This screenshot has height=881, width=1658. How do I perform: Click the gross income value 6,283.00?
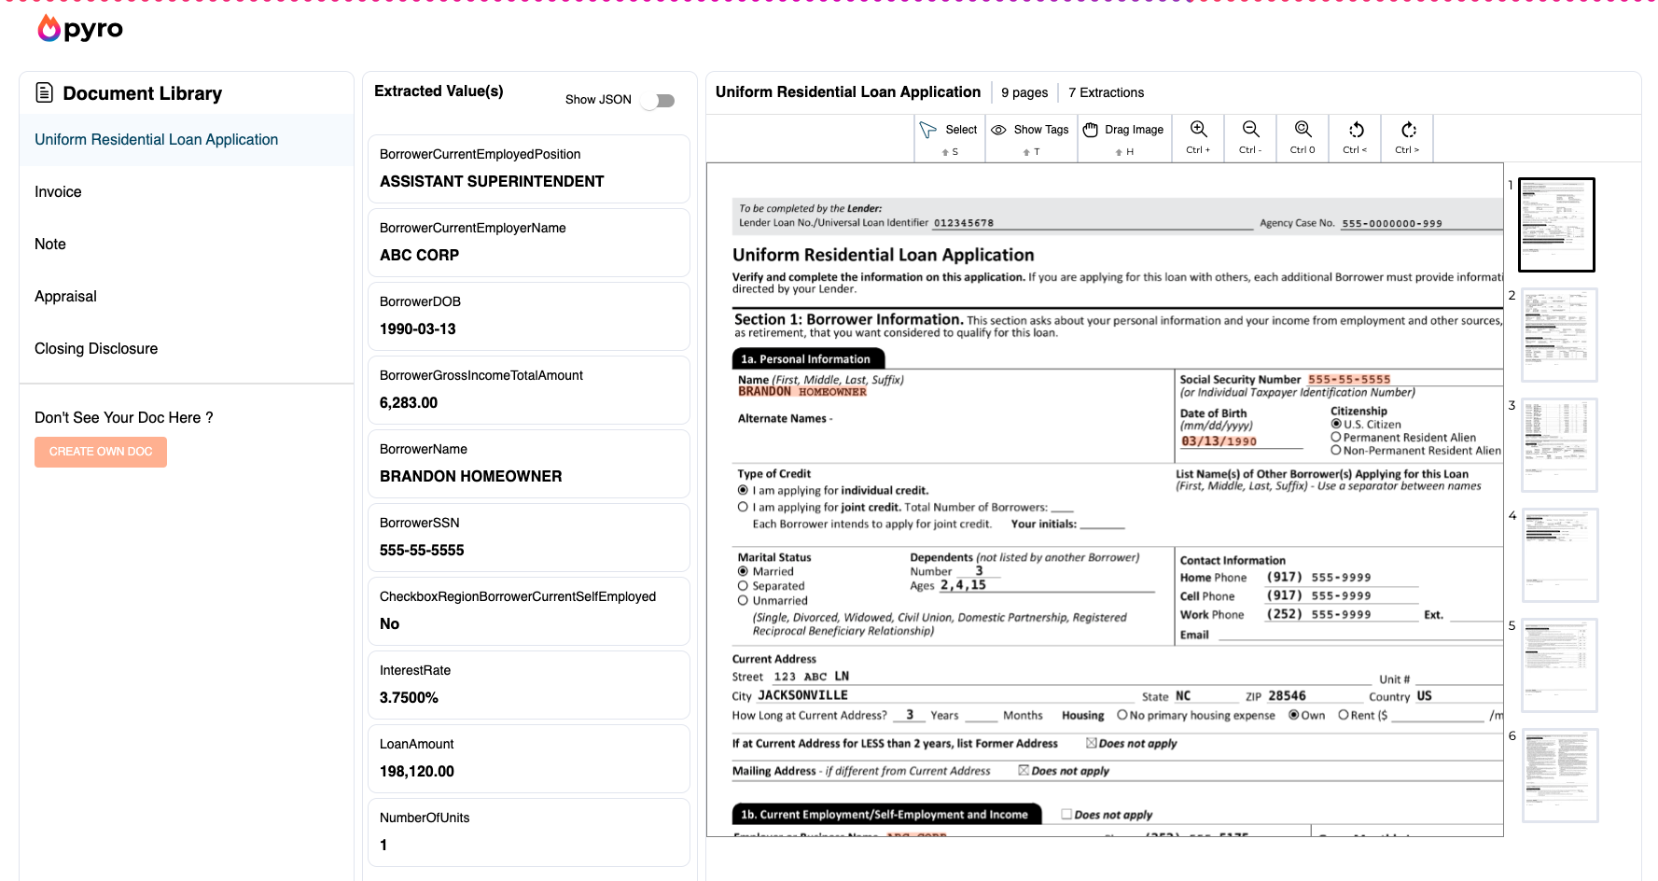pos(409,402)
